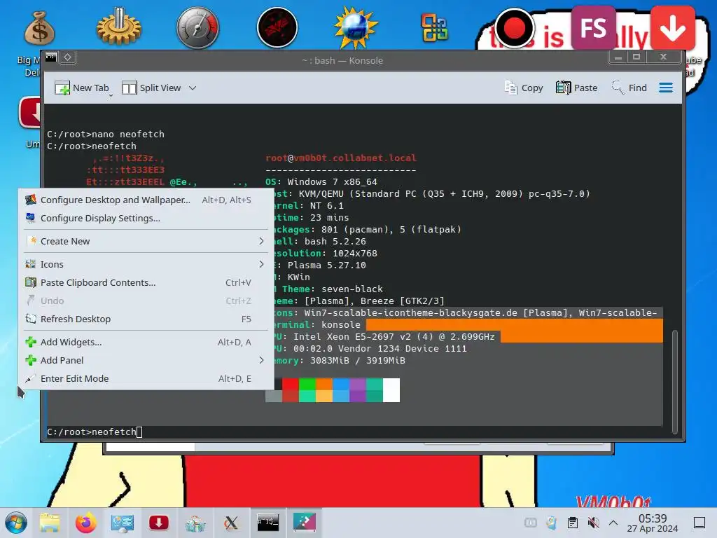Choose Configure Desktop and Wallpaper
Image resolution: width=717 pixels, height=538 pixels.
[146, 200]
